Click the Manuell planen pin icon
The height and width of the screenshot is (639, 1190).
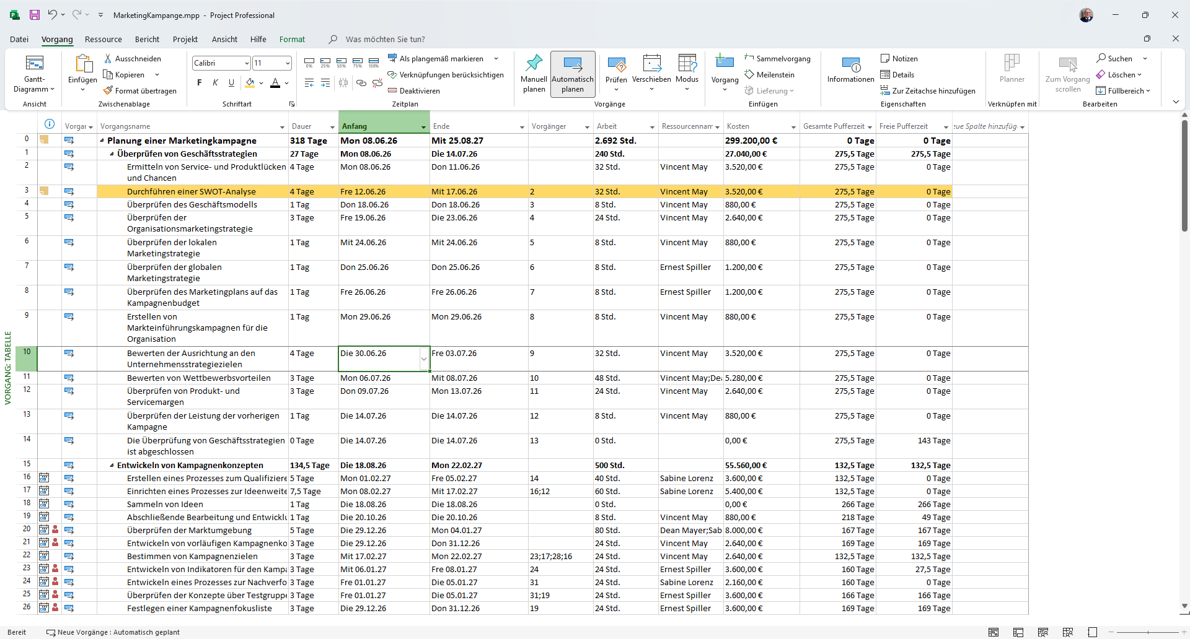[x=534, y=63]
